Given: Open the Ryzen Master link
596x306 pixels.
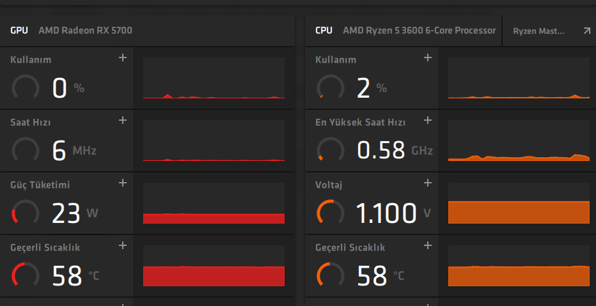Looking at the screenshot, I should pyautogui.click(x=538, y=31).
